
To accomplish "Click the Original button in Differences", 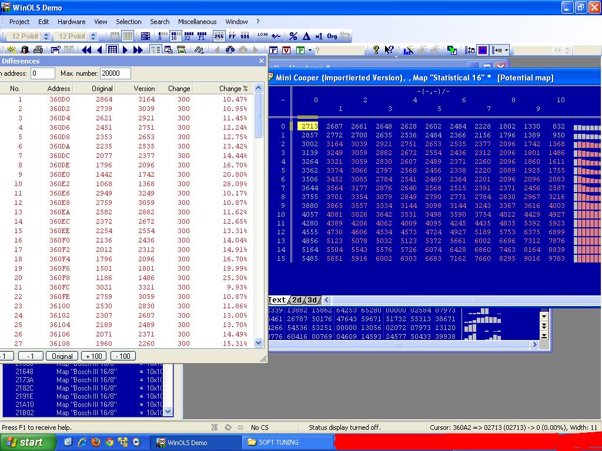I will (x=62, y=356).
